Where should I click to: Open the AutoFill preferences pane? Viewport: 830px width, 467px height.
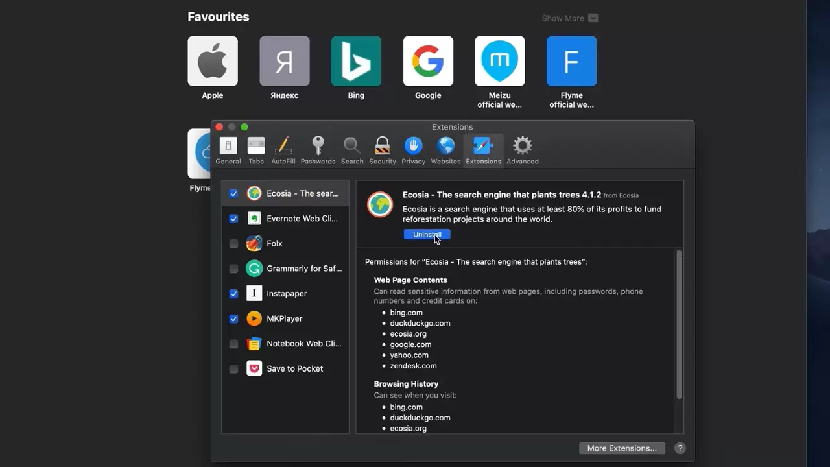click(x=283, y=150)
